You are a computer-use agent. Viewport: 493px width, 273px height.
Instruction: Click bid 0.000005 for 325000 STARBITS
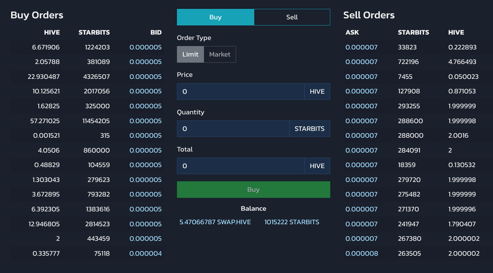coord(146,106)
